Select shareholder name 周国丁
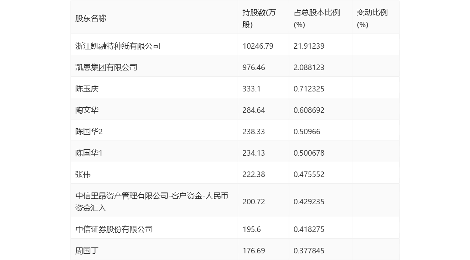 point(87,251)
